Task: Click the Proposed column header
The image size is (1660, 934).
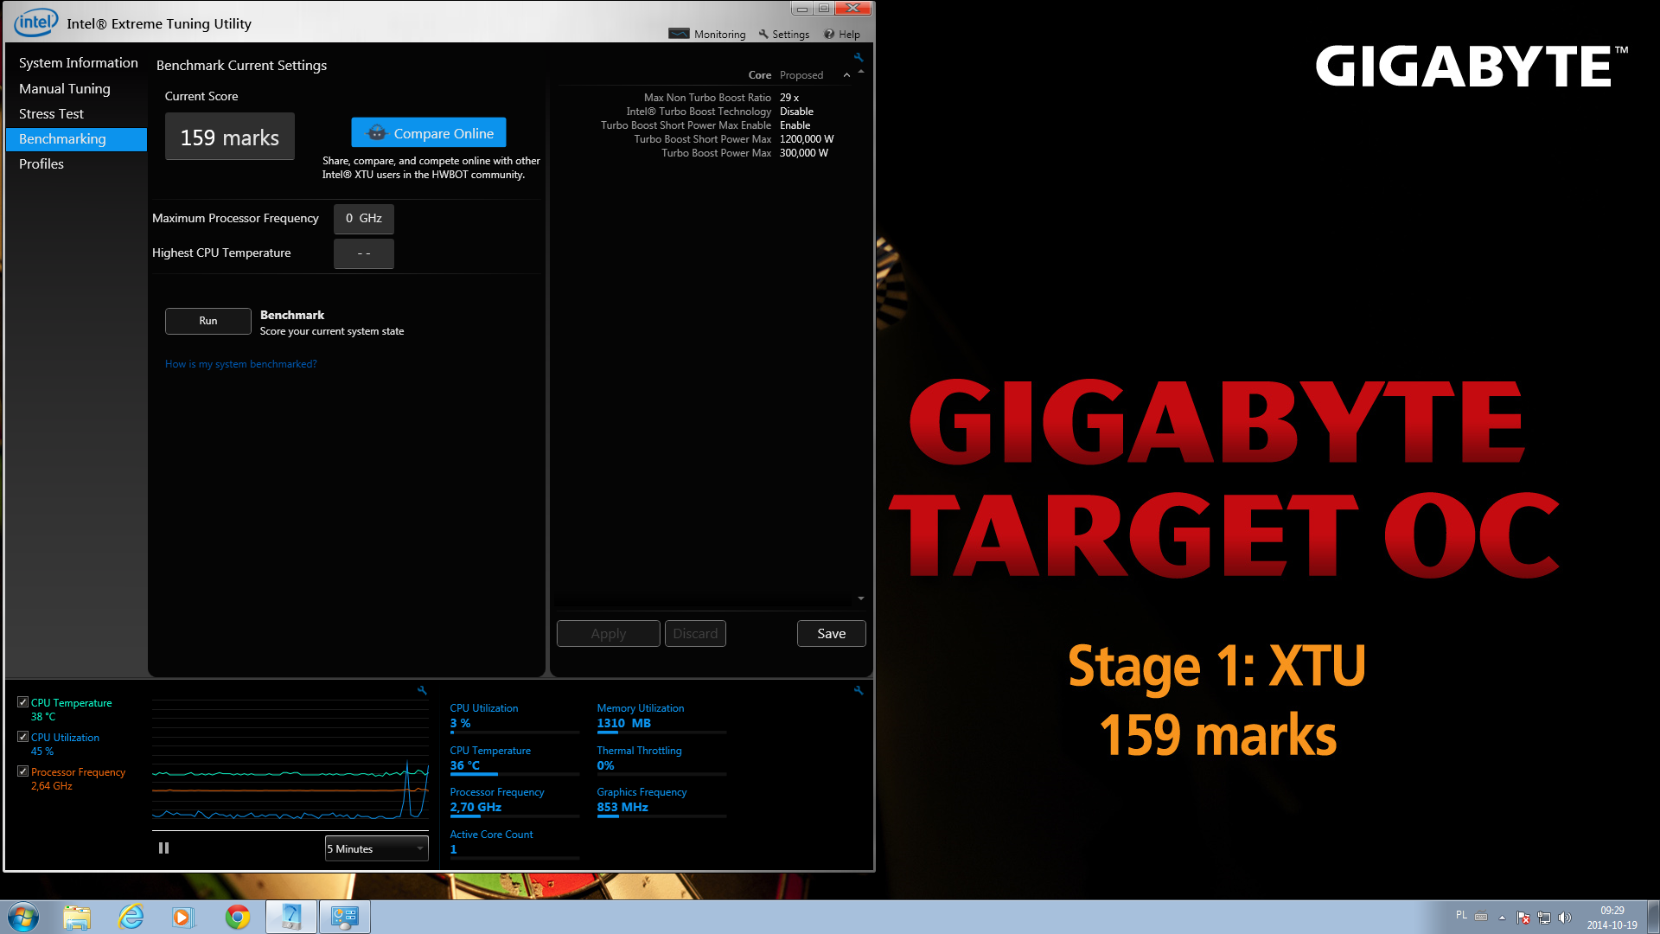Action: [801, 75]
